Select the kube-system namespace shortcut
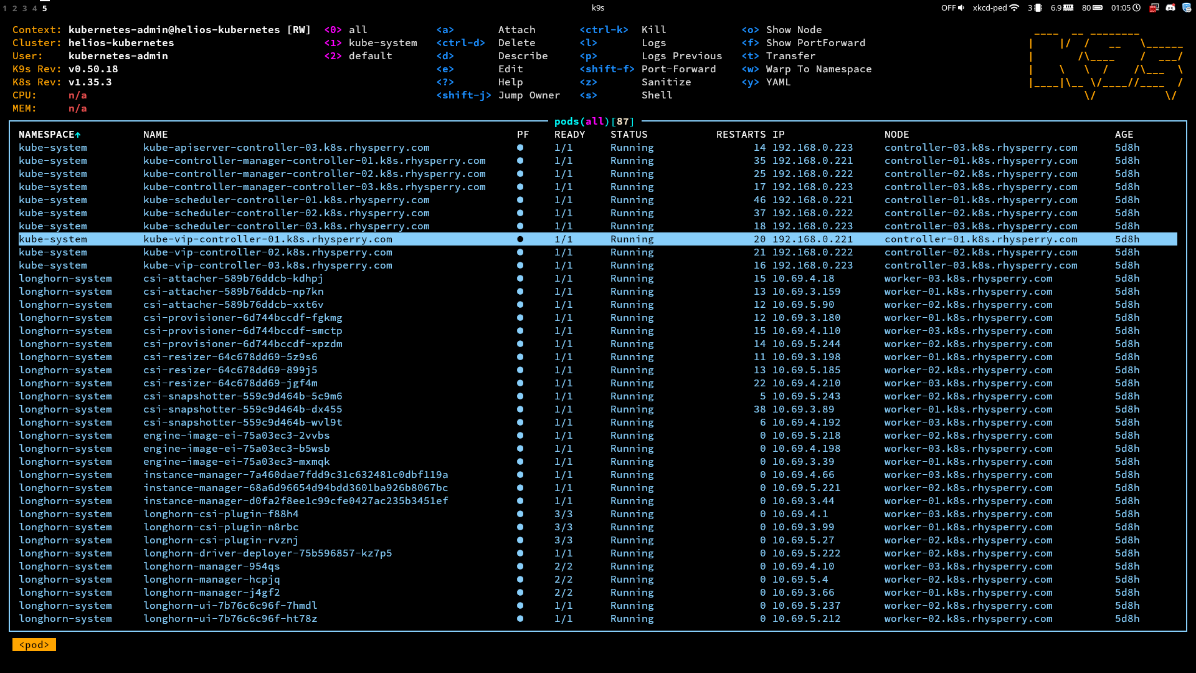Viewport: 1196px width, 673px height. coord(382,43)
